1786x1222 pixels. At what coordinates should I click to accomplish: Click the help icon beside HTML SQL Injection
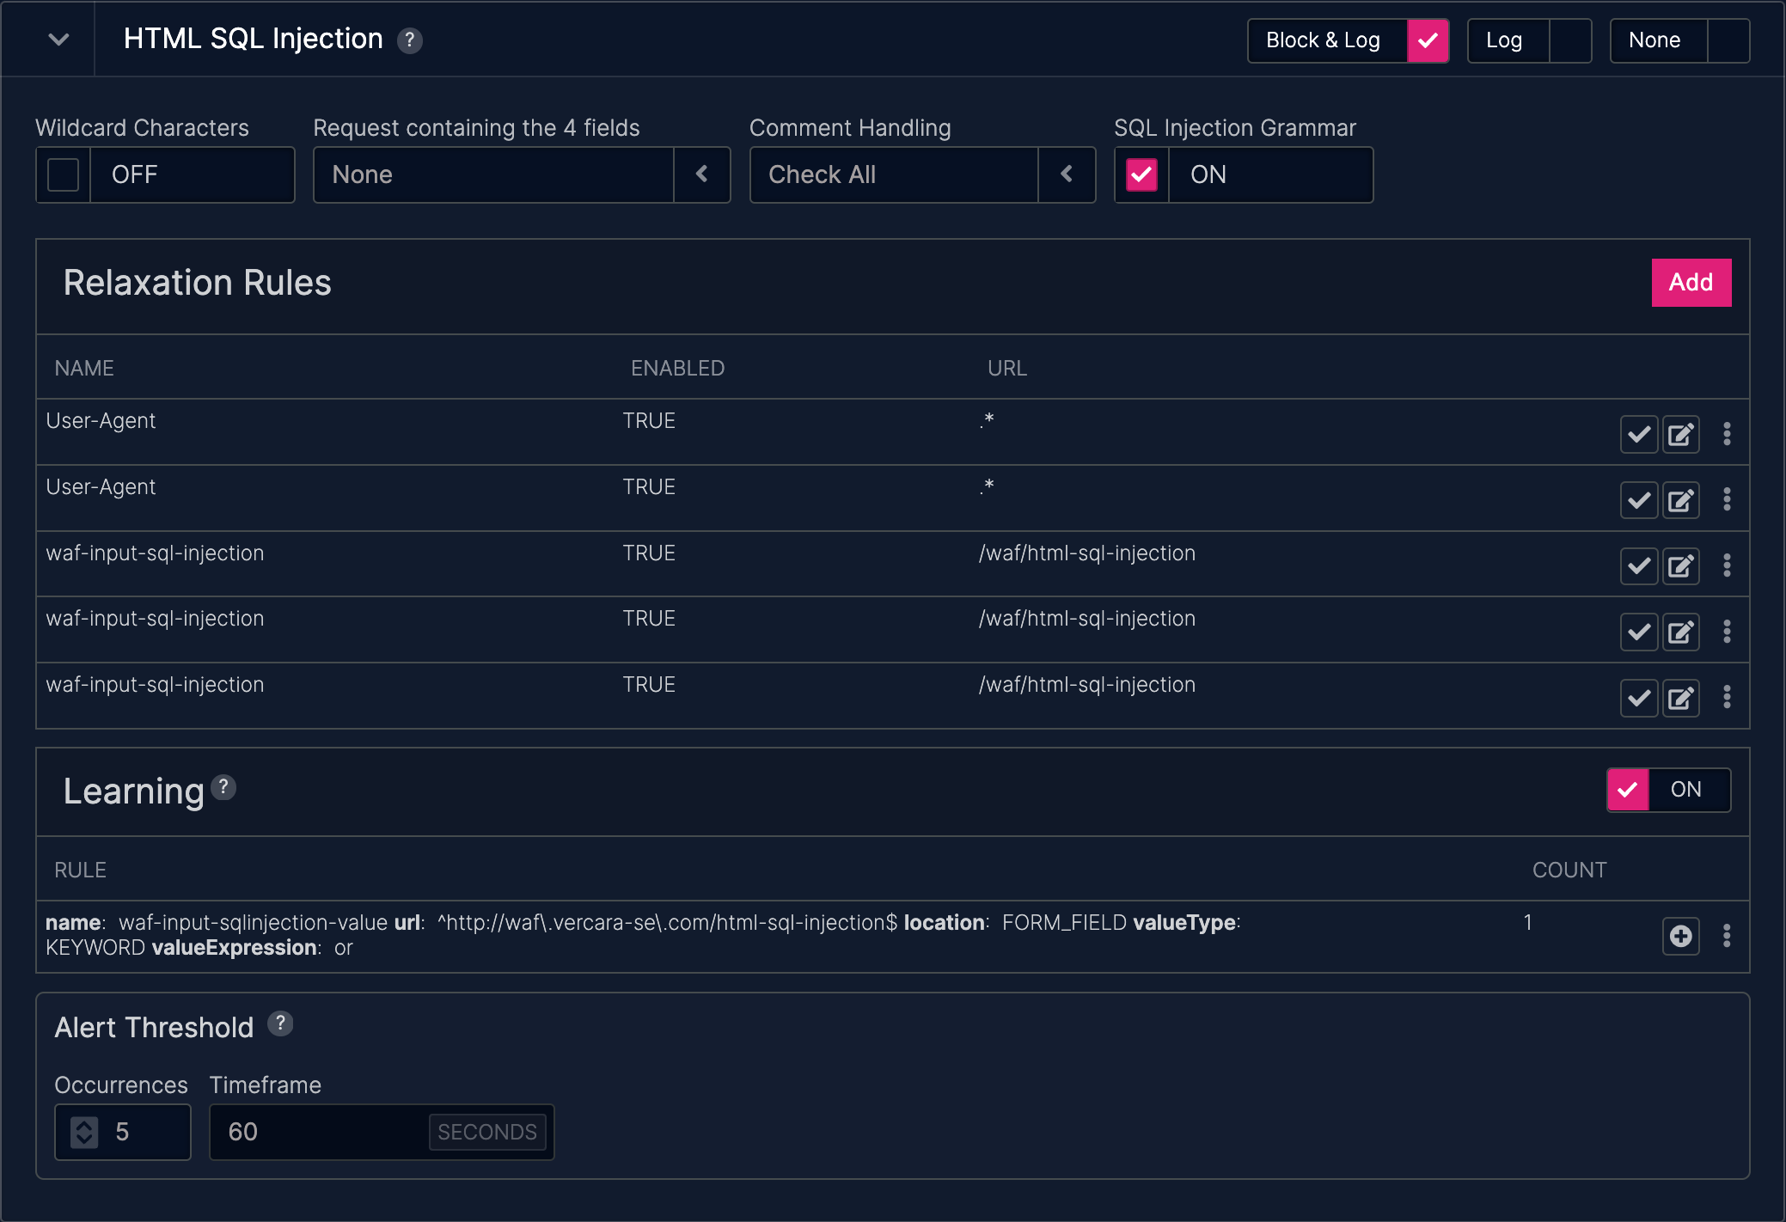pos(409,40)
